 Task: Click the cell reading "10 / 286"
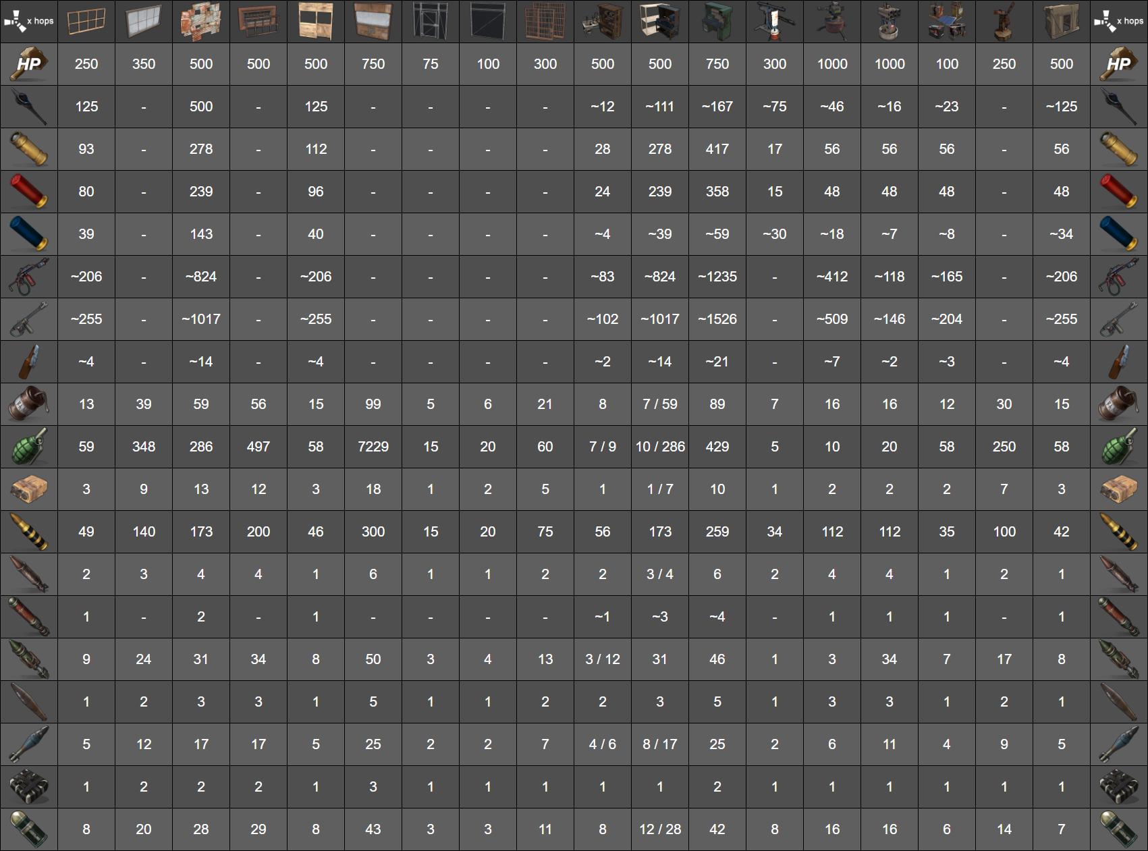660,447
